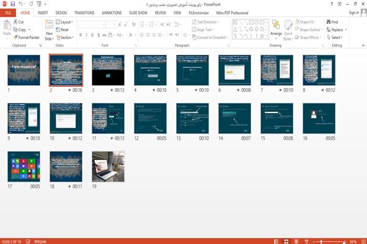Select the Format Painter tool
This screenshot has width=367, height=244.
click(x=26, y=37)
